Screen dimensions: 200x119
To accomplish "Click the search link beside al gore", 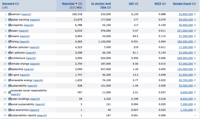I will coord(25,75).
